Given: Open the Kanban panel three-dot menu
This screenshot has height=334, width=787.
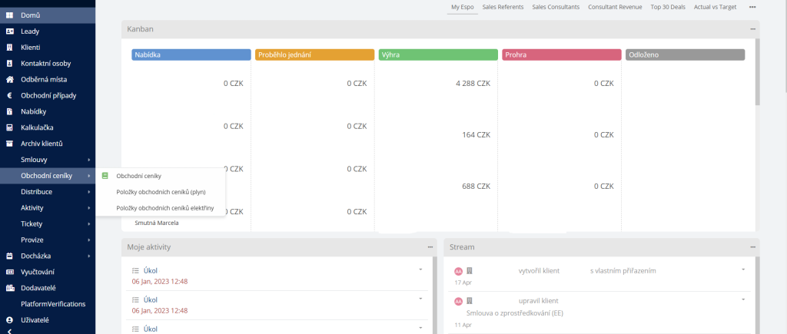Looking at the screenshot, I should (753, 29).
